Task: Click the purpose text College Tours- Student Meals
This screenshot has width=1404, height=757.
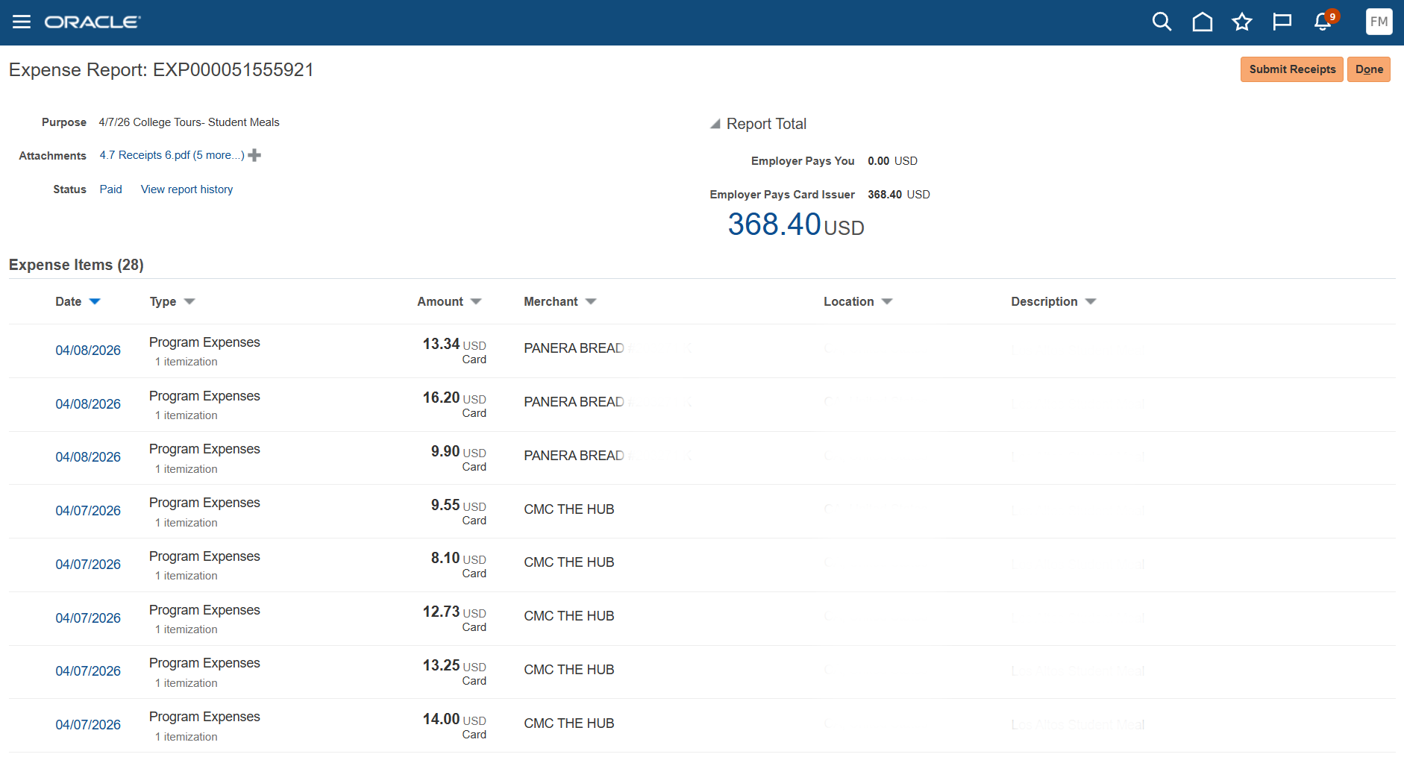Action: coord(206,122)
